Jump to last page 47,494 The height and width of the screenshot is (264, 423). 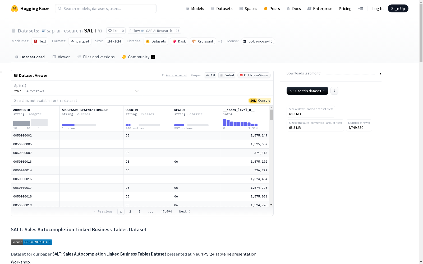(x=166, y=211)
